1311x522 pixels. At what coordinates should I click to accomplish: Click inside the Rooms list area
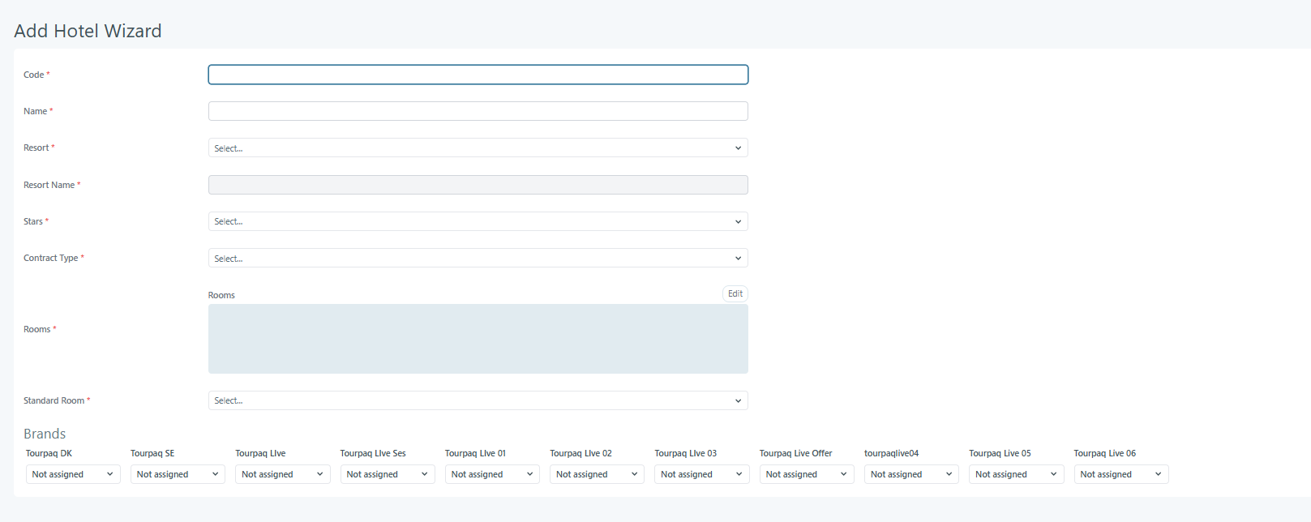click(x=478, y=339)
